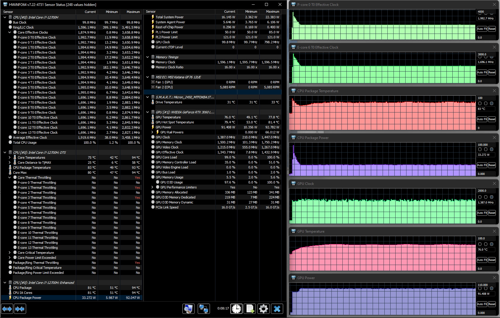Select rightmost radio button in GPU Temperature graph
The image size is (500, 318).
[x=491, y=244]
